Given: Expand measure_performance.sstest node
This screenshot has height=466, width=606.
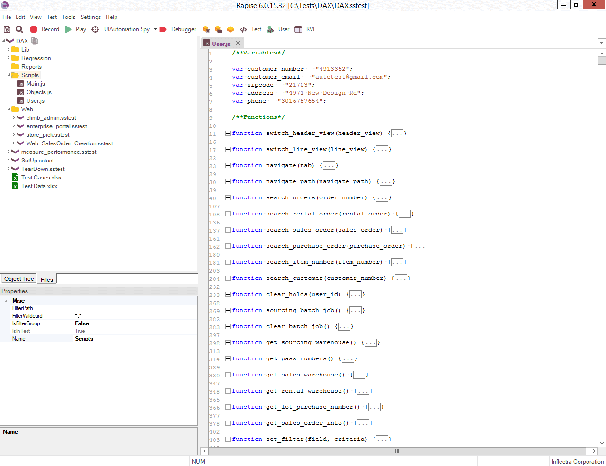Looking at the screenshot, I should coord(9,152).
